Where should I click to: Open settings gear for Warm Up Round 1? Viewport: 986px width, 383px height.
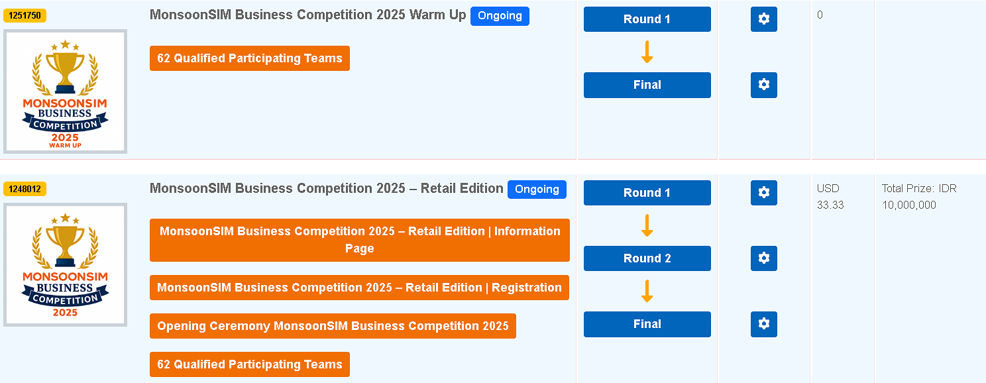(763, 19)
